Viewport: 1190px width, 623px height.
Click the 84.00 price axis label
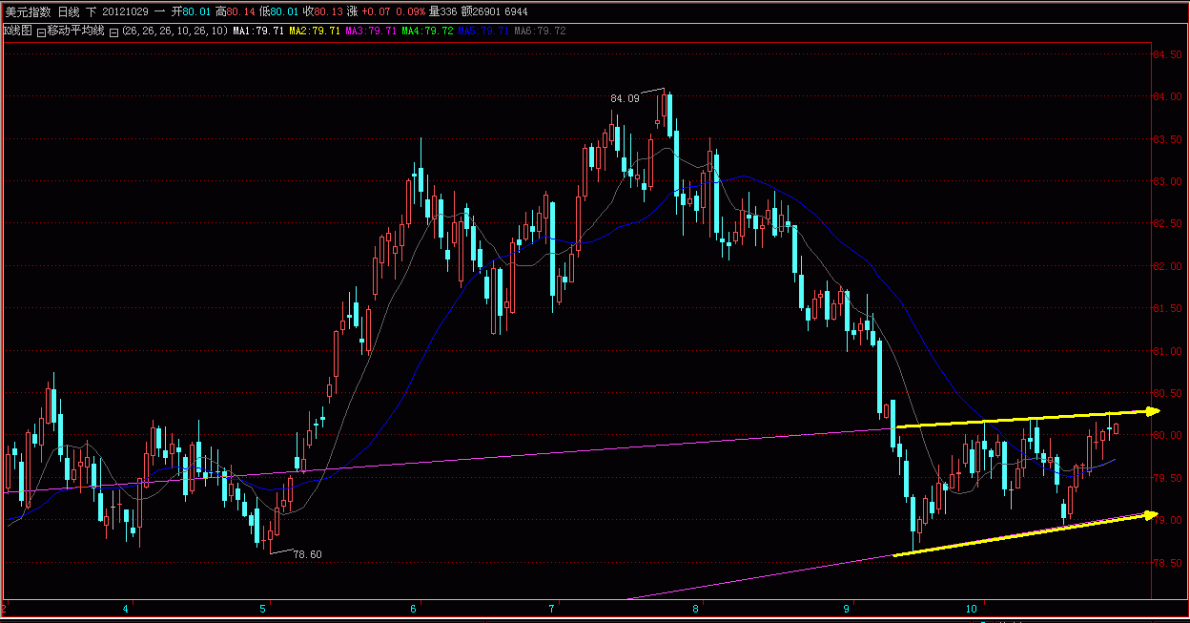(1168, 96)
